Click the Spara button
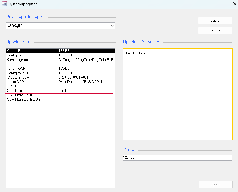Viewport: 238px width, 192px height. (215, 184)
